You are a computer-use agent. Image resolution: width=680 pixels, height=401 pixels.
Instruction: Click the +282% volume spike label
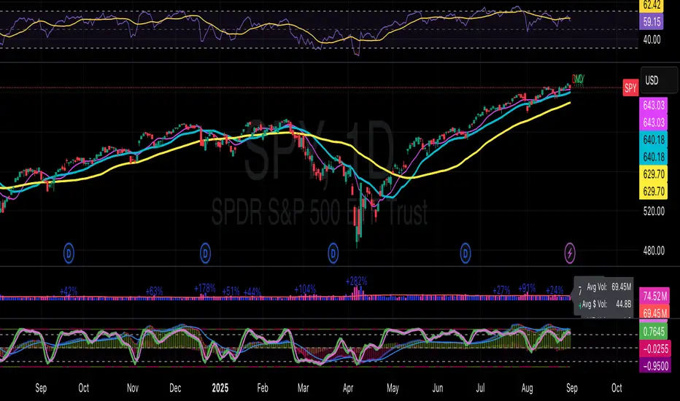pos(357,281)
